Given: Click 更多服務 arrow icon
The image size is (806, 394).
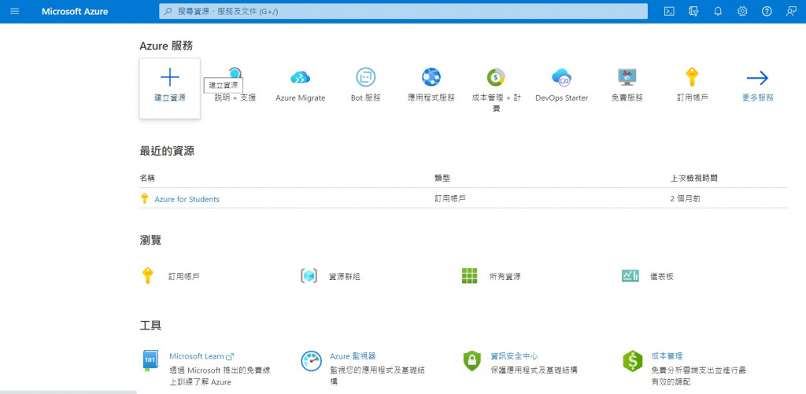Looking at the screenshot, I should [757, 78].
